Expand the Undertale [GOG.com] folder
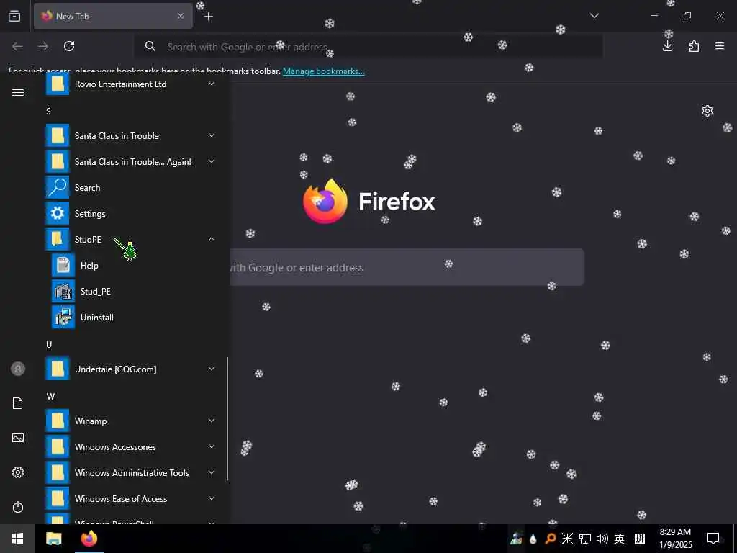The image size is (737, 553). coord(132,369)
